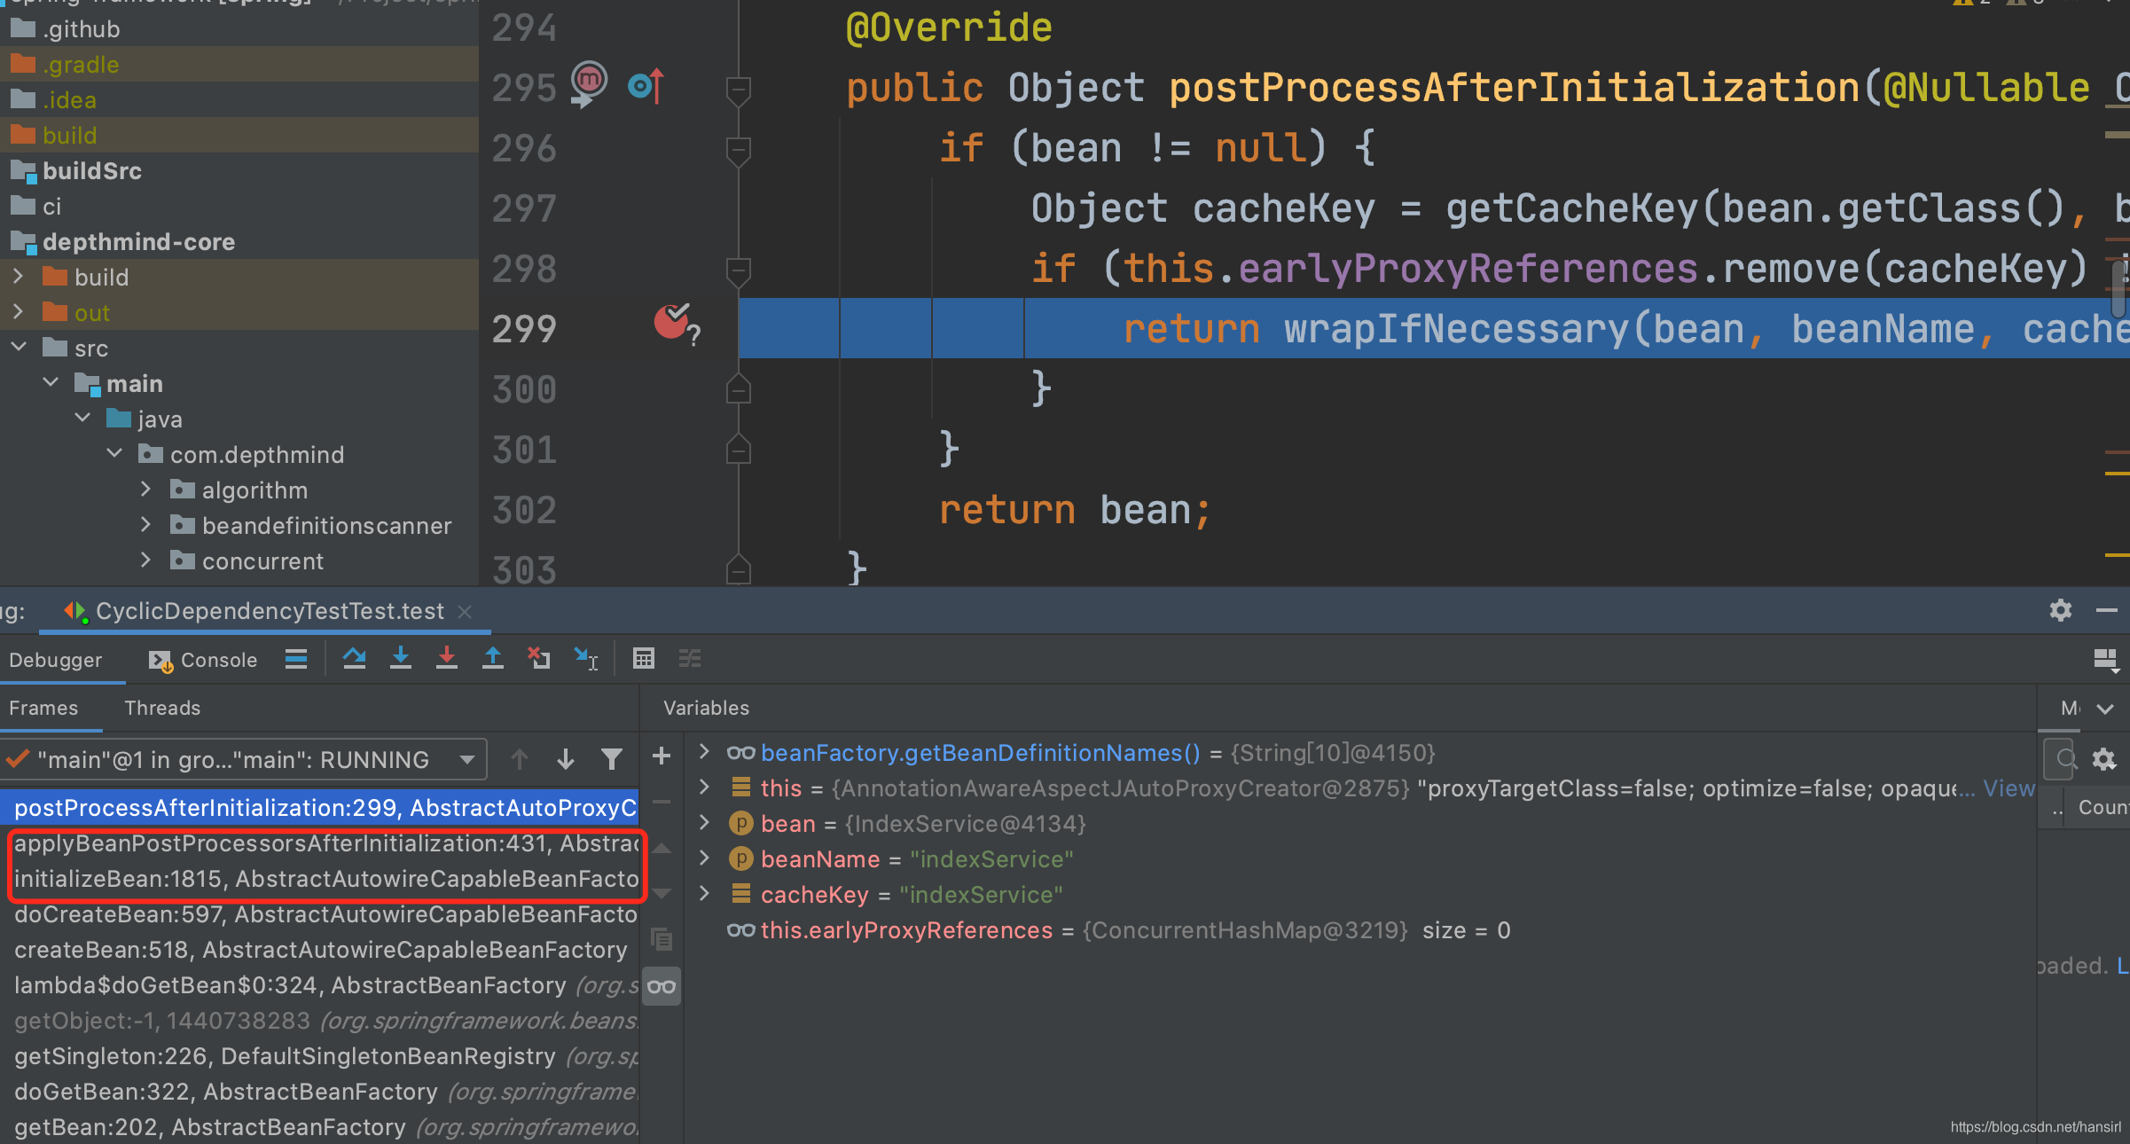The height and width of the screenshot is (1144, 2130).
Task: Expand beanFactory.getBeanDefinitionNames() watch
Action: [x=704, y=752]
